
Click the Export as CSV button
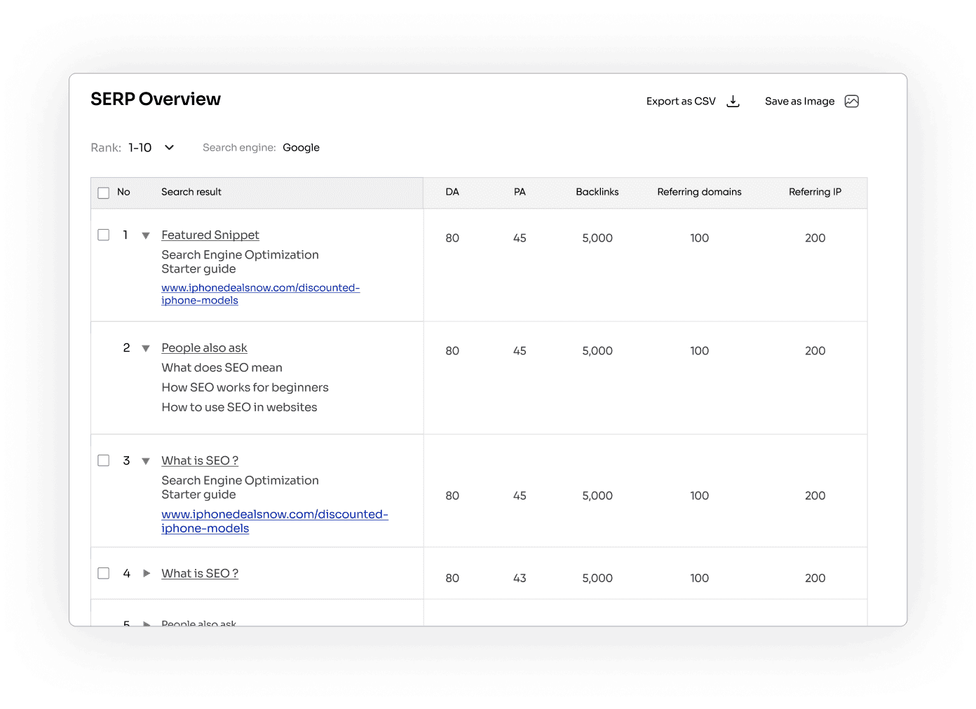click(x=681, y=101)
